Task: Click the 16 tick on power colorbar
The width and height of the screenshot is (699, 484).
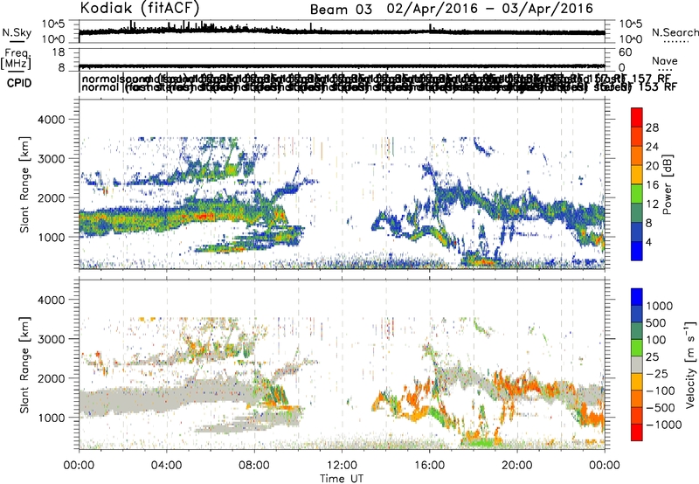Action: click(x=652, y=185)
